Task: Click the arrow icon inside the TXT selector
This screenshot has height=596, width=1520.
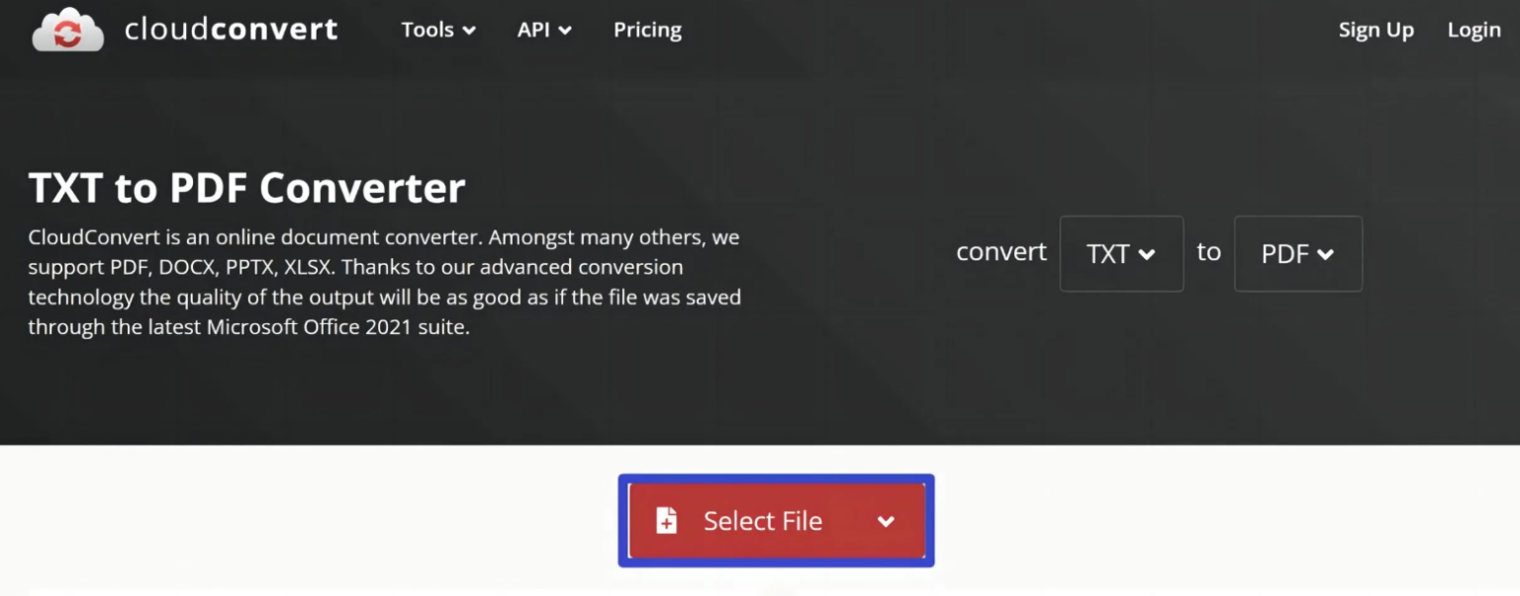Action: (x=1147, y=254)
